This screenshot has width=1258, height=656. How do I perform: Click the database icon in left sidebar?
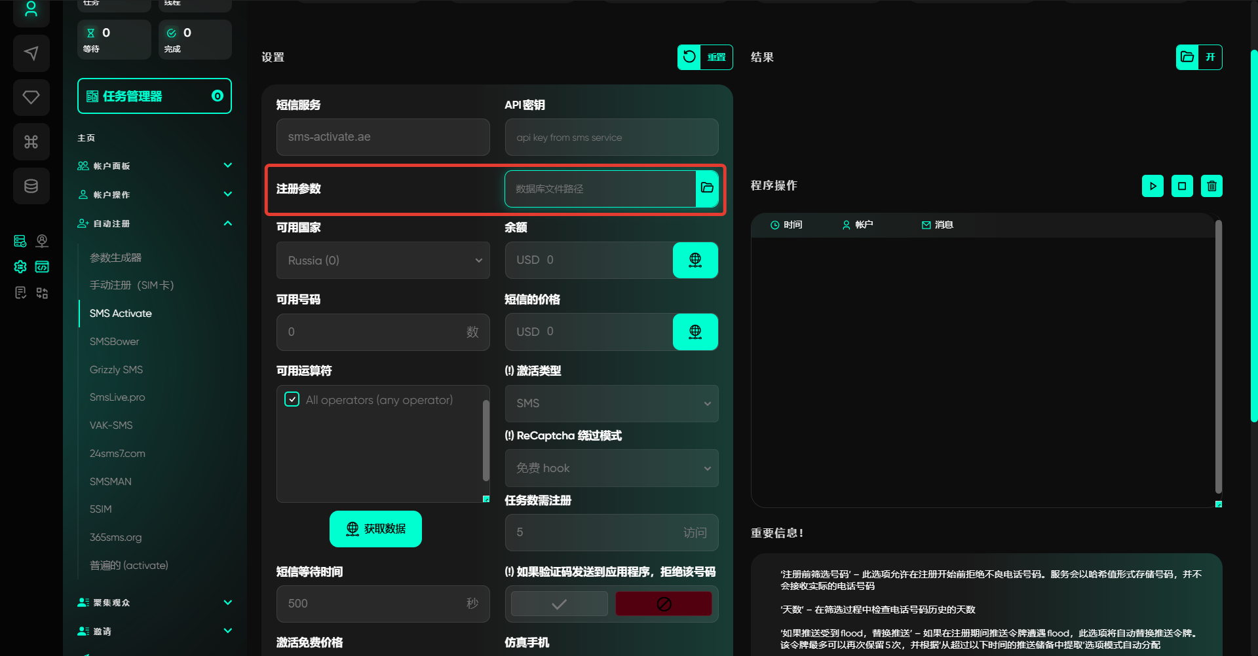tap(31, 187)
